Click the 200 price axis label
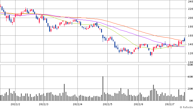 coord(190,18)
